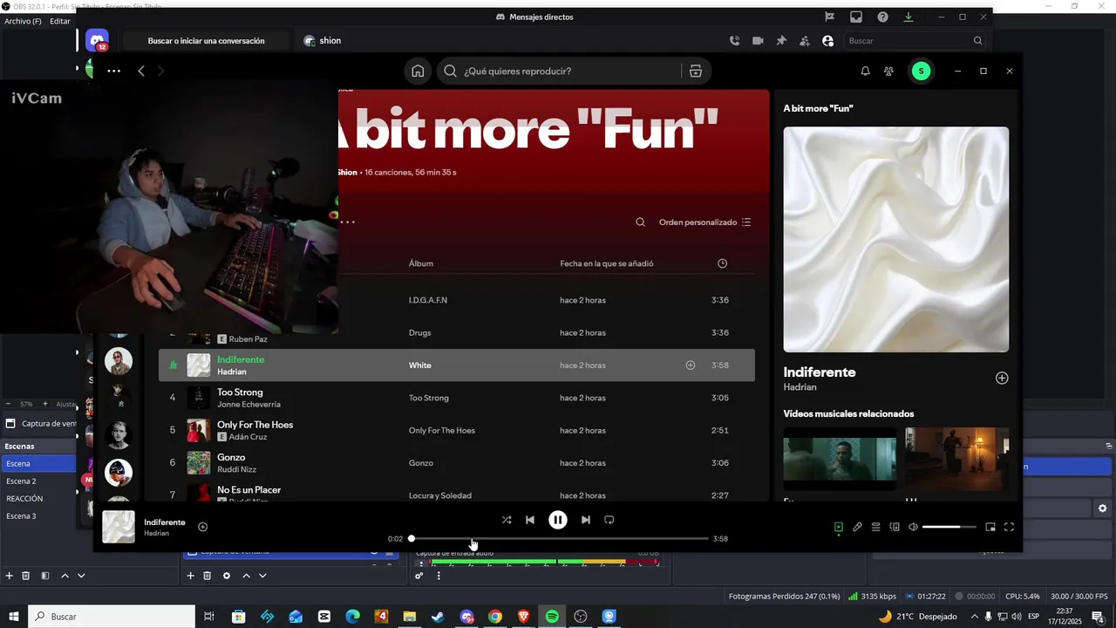Adjust the Spotify volume slider
Viewport: 1116px width, 628px height.
[x=949, y=527]
